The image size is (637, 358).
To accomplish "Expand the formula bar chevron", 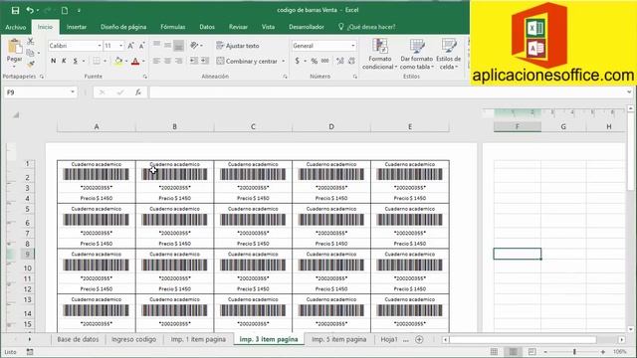I will [629, 92].
